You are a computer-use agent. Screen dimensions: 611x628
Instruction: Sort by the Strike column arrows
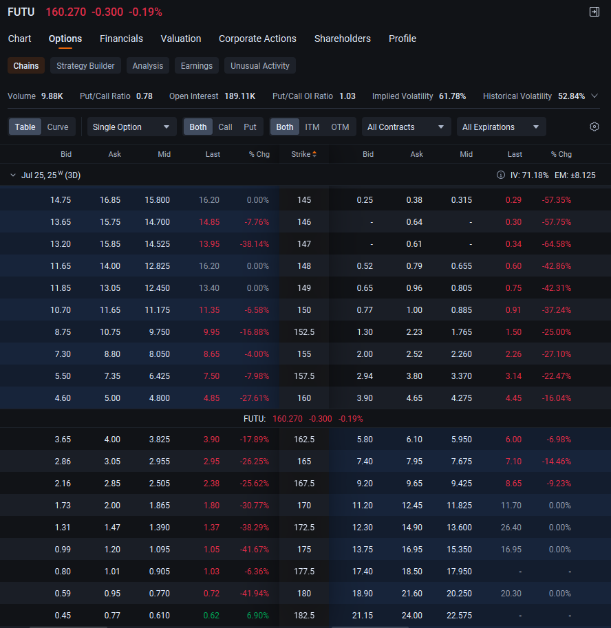(x=314, y=154)
